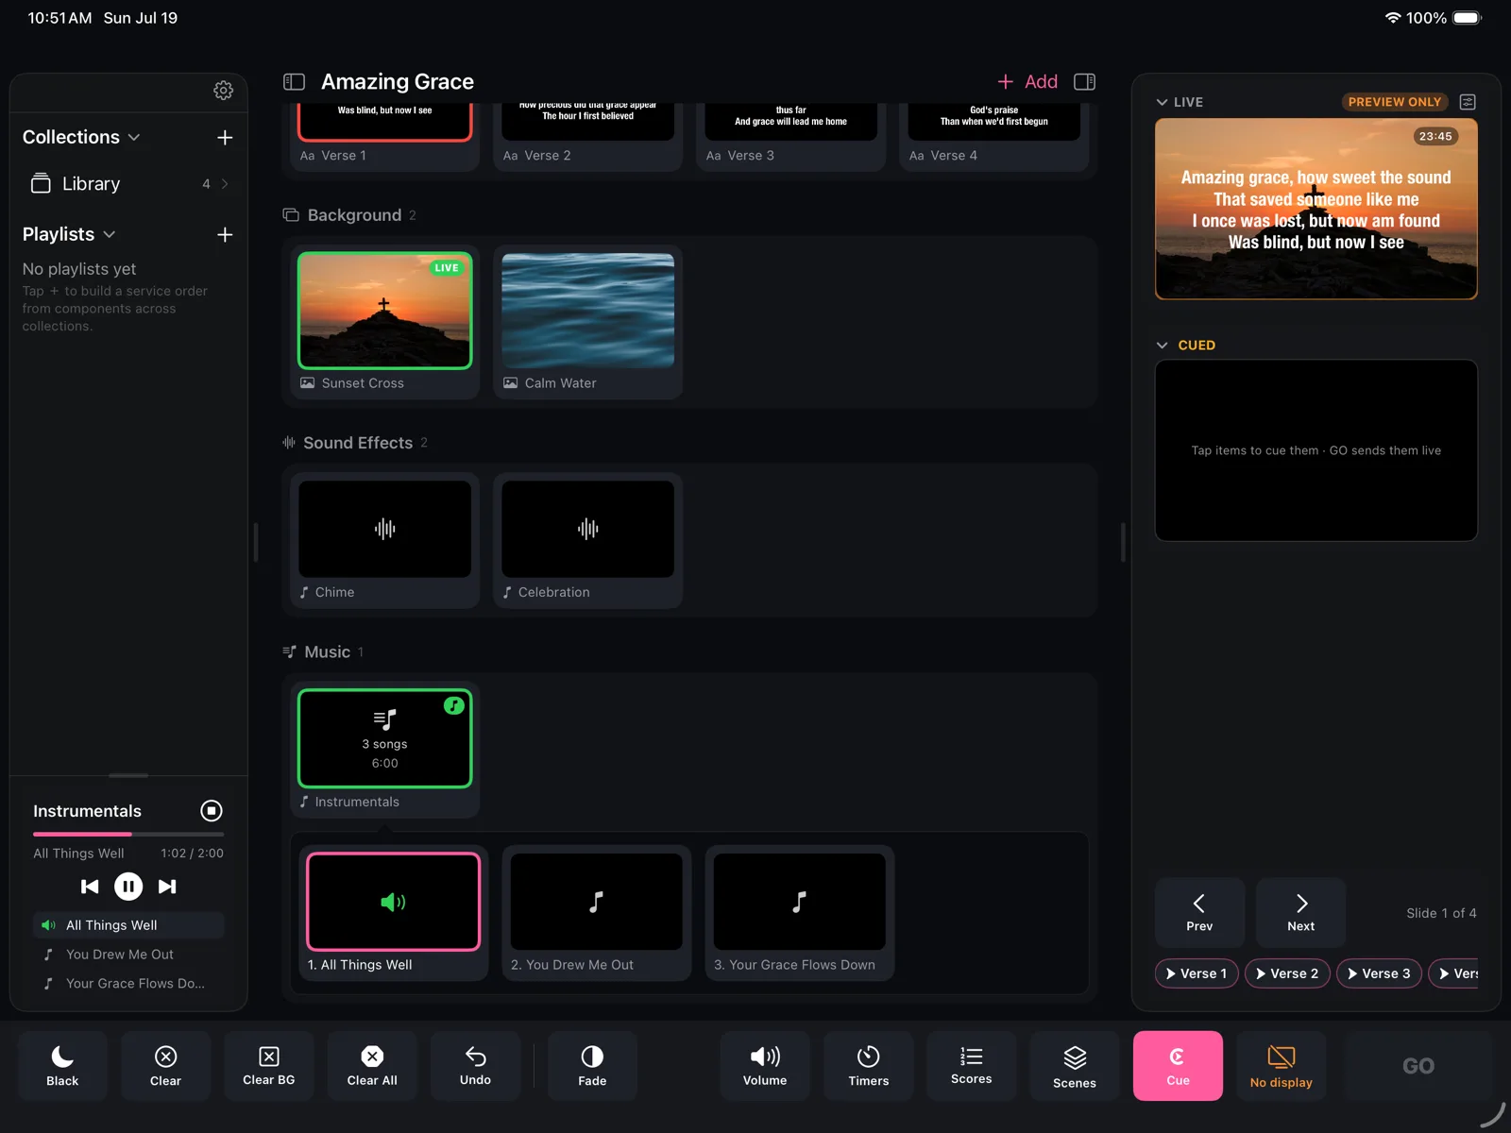Toggle No display output
The width and height of the screenshot is (1511, 1133).
click(1281, 1066)
